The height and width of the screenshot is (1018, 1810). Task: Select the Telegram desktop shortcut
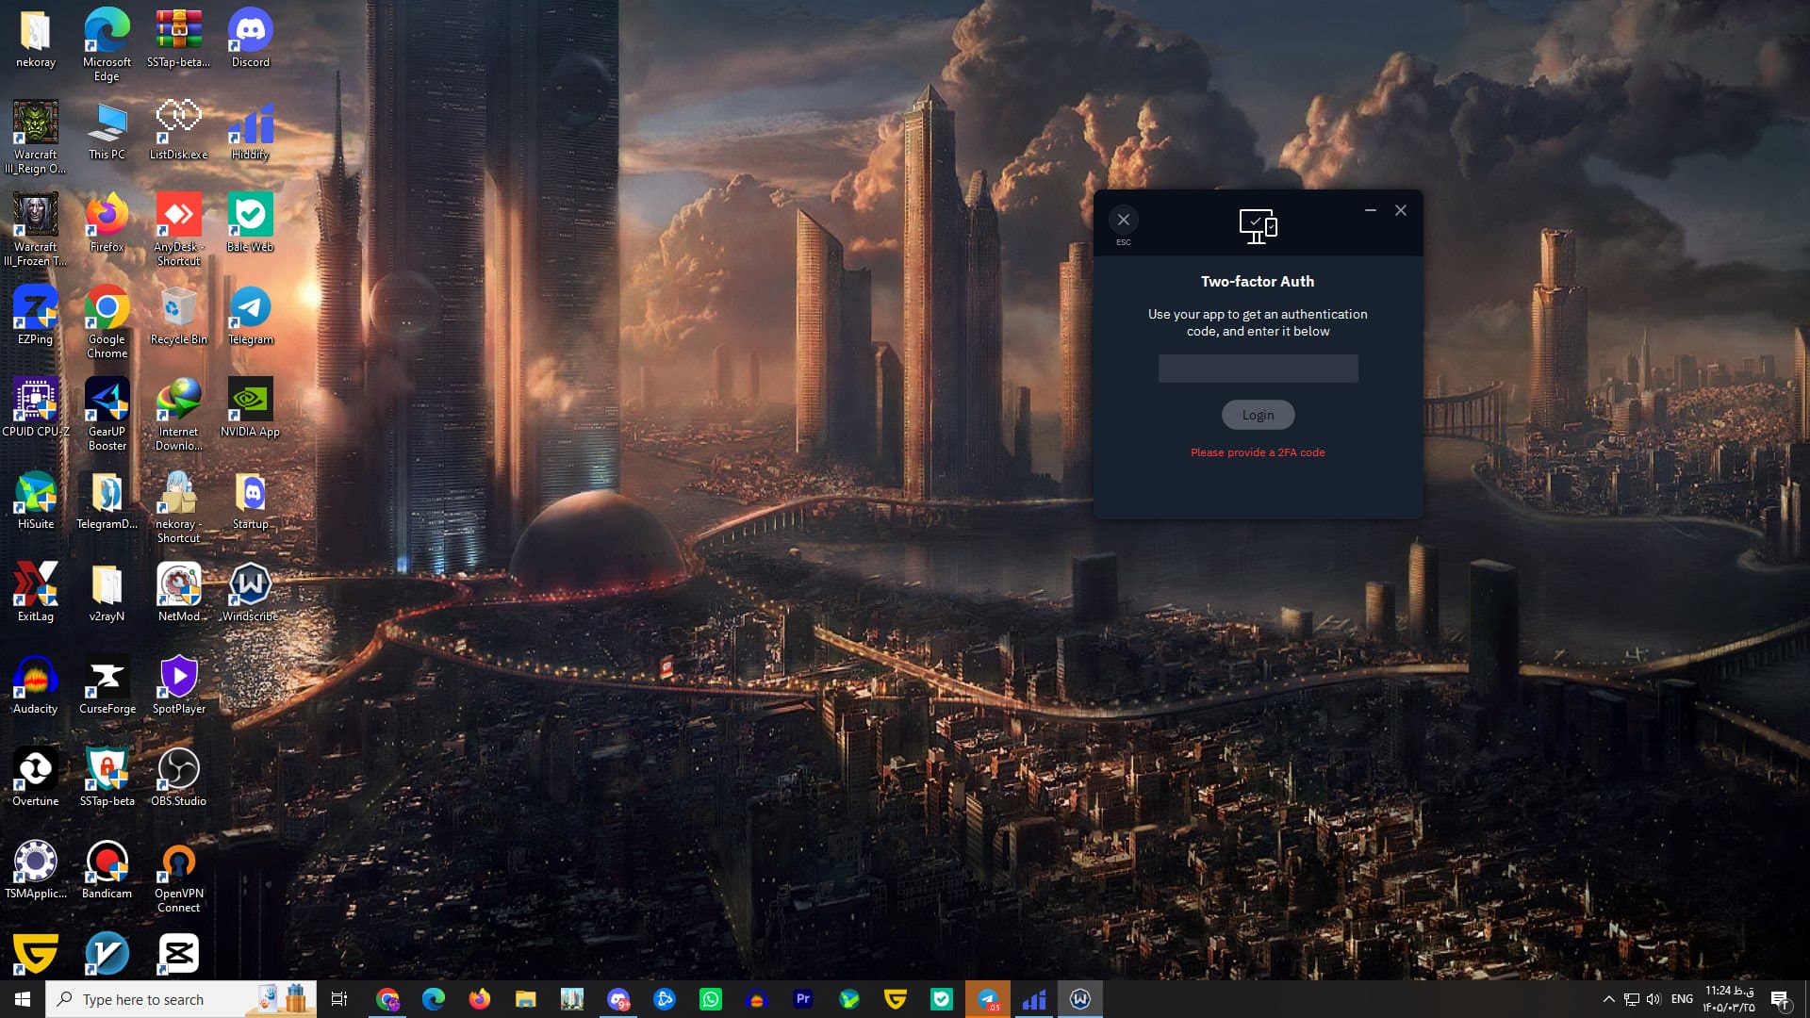click(x=250, y=317)
